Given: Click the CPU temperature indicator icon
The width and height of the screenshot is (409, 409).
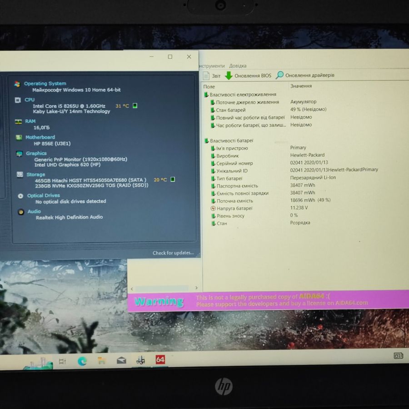Looking at the screenshot, I should pyautogui.click(x=135, y=105).
